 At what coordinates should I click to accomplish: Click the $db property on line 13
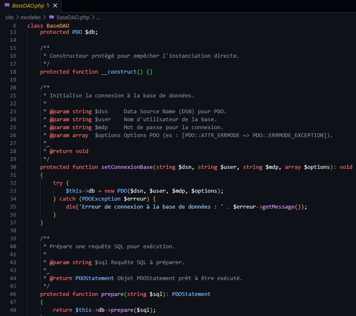pos(91,32)
